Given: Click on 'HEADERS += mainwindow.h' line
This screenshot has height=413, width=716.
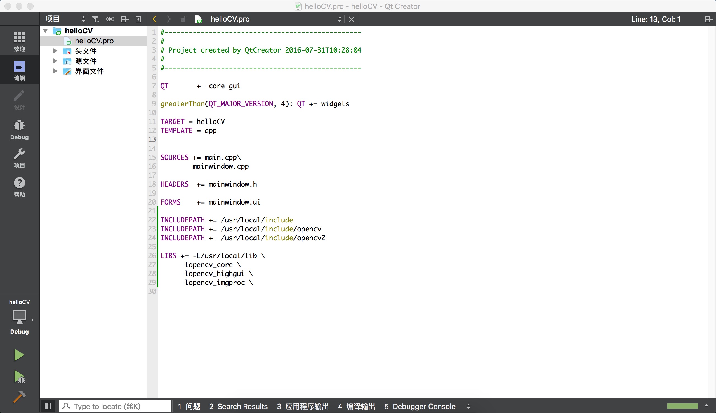Looking at the screenshot, I should [x=209, y=184].
